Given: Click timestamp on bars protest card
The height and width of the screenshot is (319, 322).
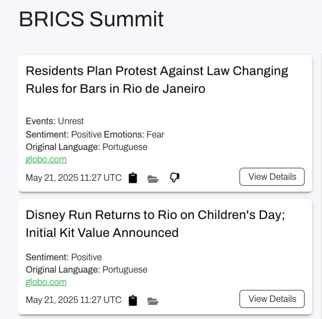Looking at the screenshot, I should 74,178.
